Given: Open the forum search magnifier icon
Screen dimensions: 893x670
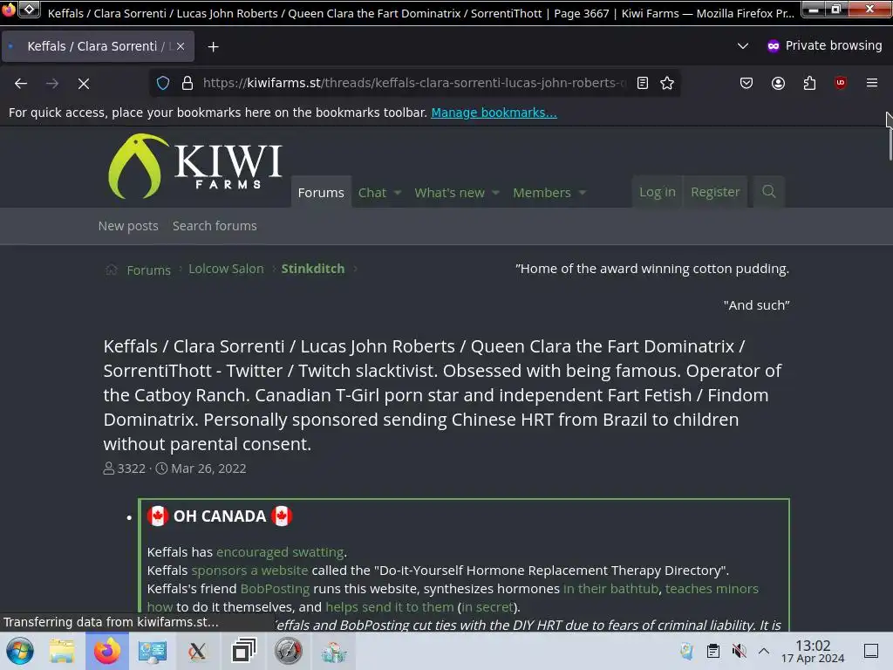Looking at the screenshot, I should (x=769, y=192).
